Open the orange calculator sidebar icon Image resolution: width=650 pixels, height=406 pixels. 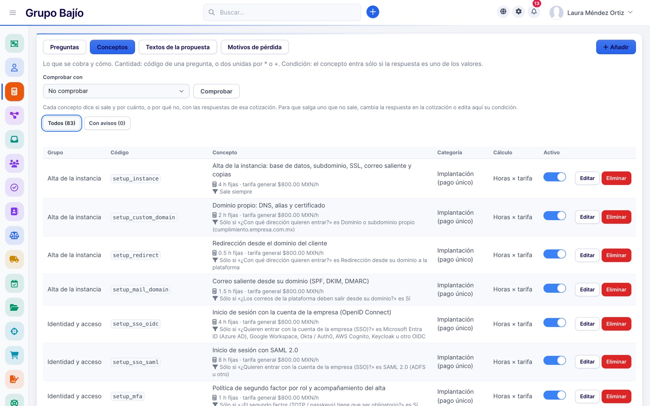point(14,91)
